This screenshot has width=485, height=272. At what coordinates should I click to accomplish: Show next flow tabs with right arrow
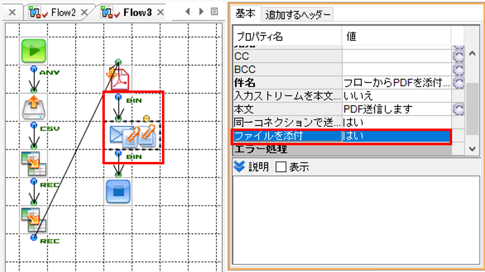[202, 12]
